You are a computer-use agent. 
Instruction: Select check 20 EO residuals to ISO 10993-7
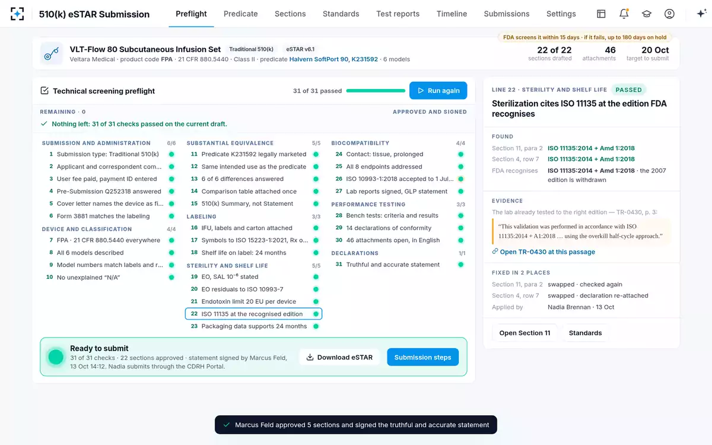tap(254, 289)
